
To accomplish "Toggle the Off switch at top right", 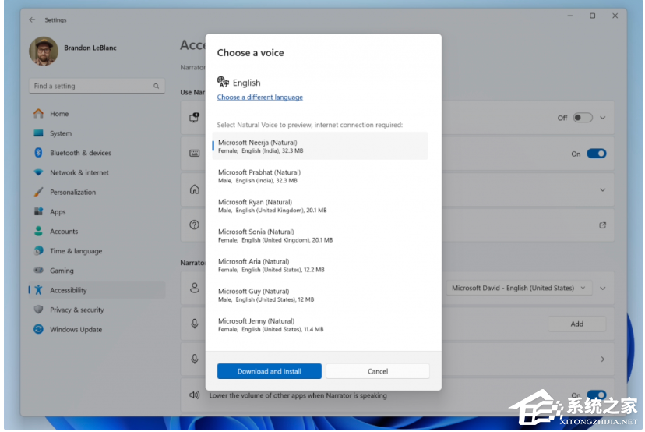I will pos(583,118).
